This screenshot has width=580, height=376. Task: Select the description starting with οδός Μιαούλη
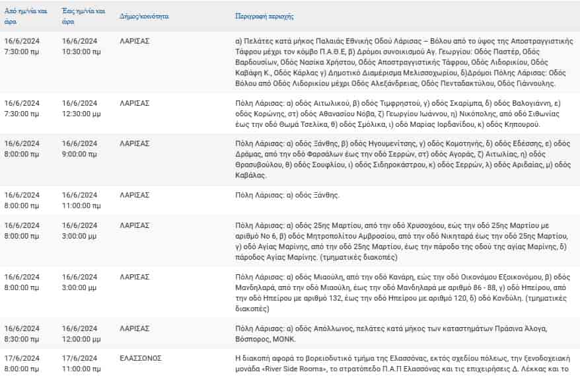click(402, 292)
